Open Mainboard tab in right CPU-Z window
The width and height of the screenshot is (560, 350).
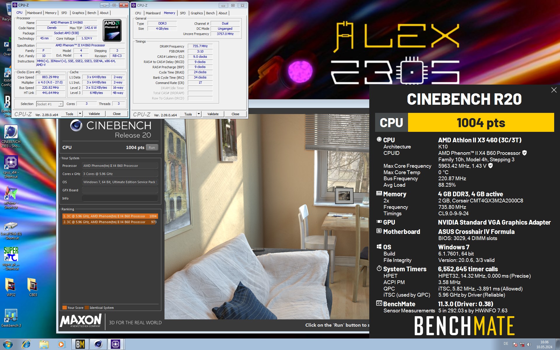coord(153,13)
